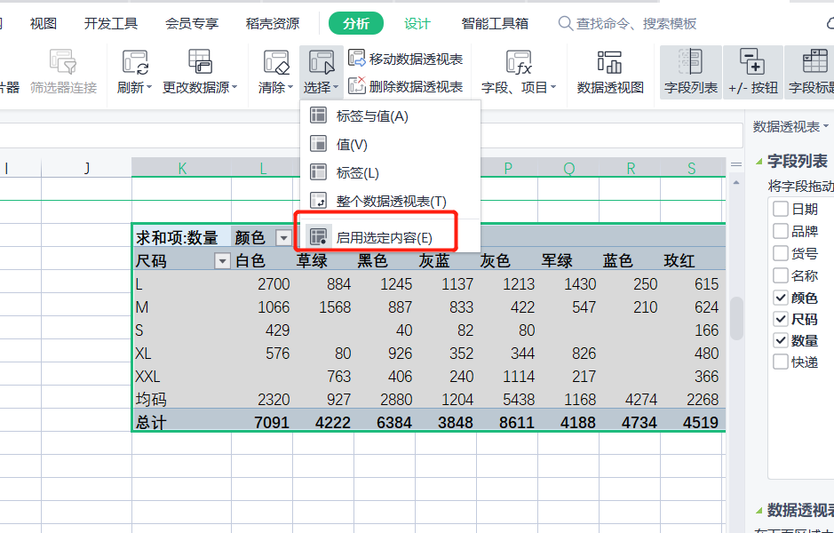Image resolution: width=834 pixels, height=533 pixels.
Task: Select column header S
Action: (692, 168)
